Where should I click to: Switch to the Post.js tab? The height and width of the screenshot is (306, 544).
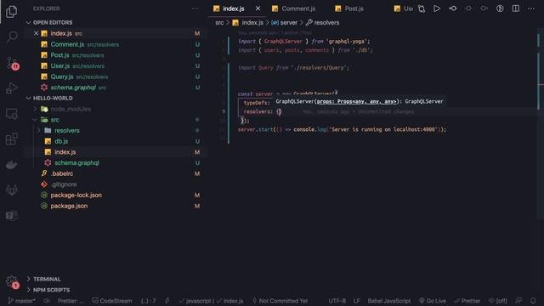point(349,8)
